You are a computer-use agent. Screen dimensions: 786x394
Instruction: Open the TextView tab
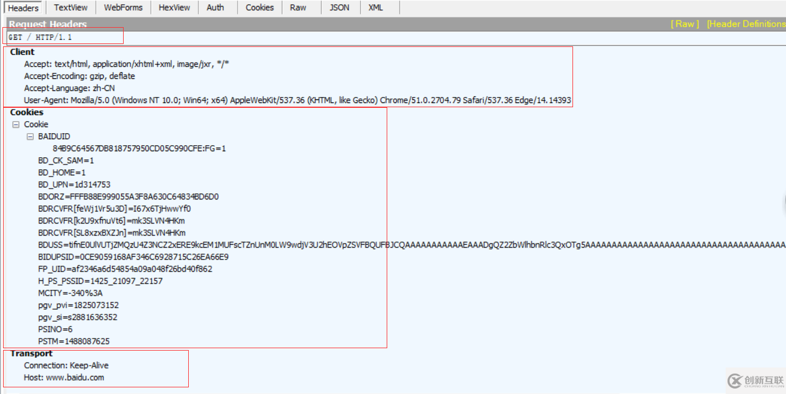(71, 8)
